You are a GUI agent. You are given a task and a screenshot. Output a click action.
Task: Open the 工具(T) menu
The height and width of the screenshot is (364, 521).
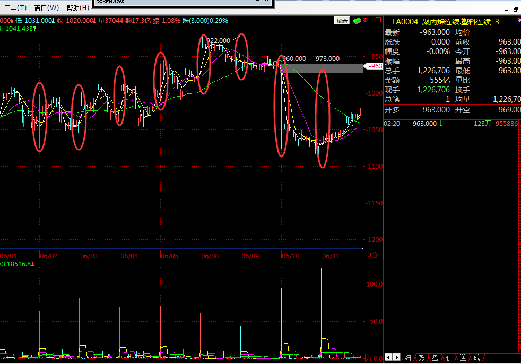(15, 8)
